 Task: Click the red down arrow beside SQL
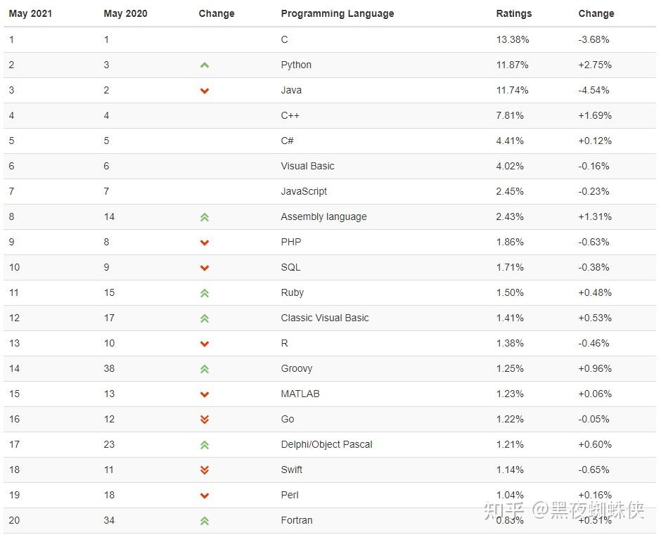(205, 268)
